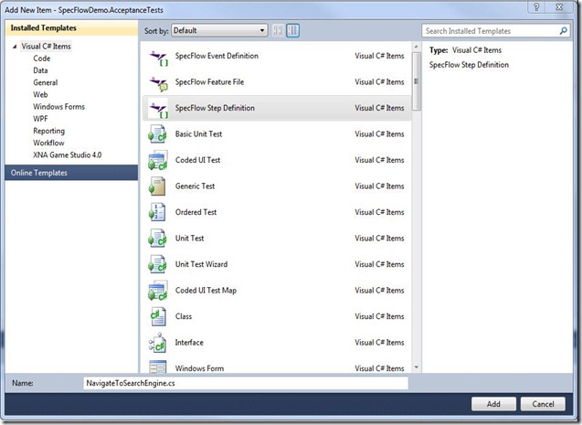Select the Unit Test Wizard icon
This screenshot has width=582, height=425.
pos(158,264)
